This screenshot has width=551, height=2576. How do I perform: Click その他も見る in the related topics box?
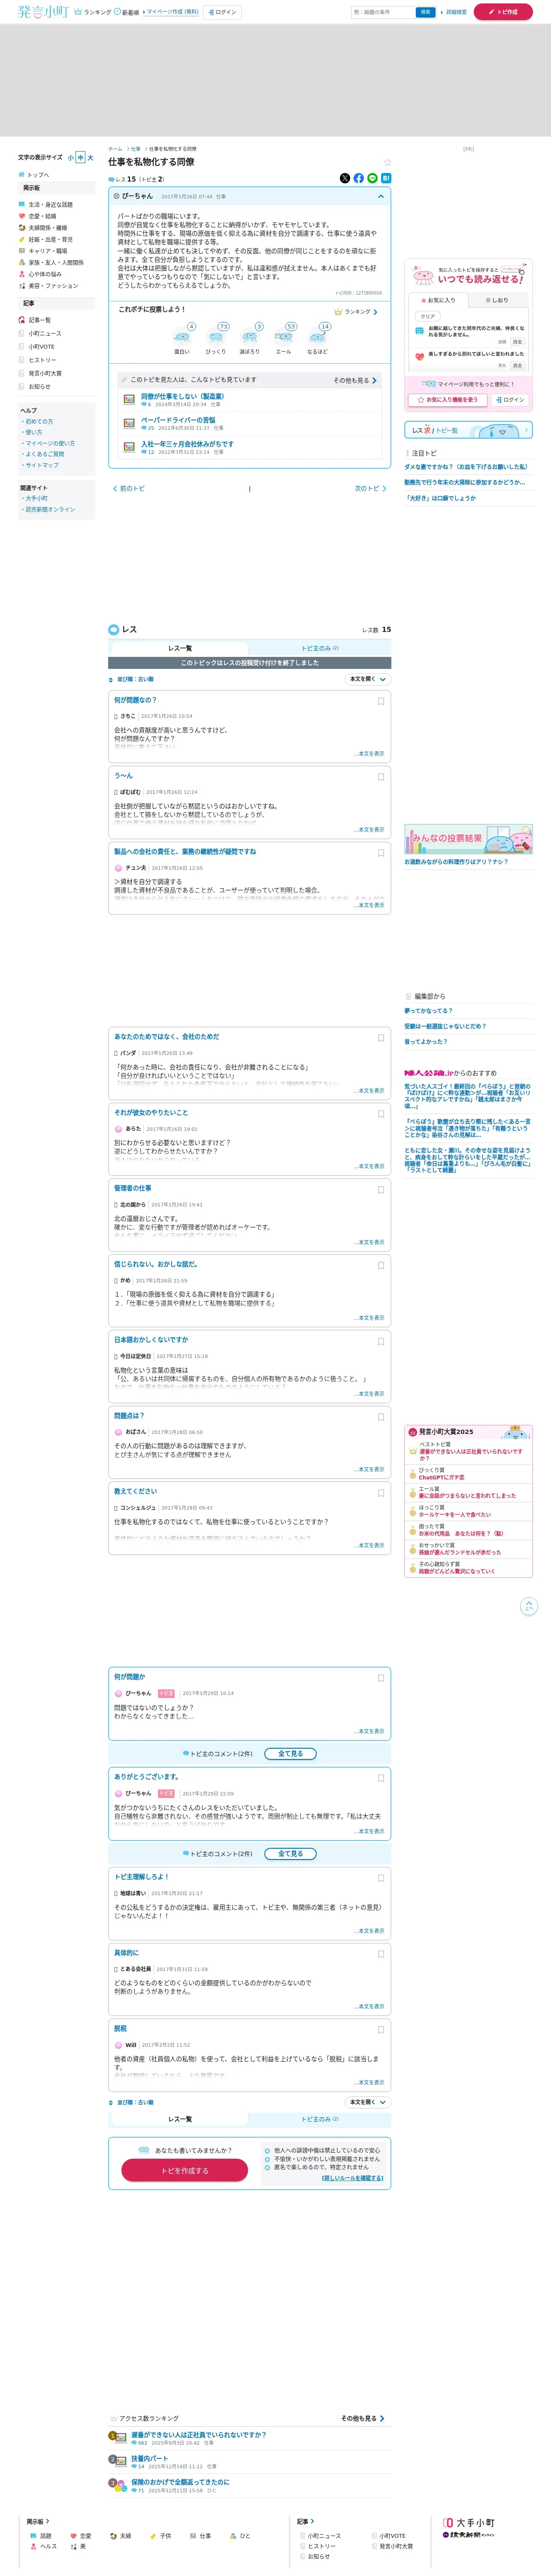point(355,380)
